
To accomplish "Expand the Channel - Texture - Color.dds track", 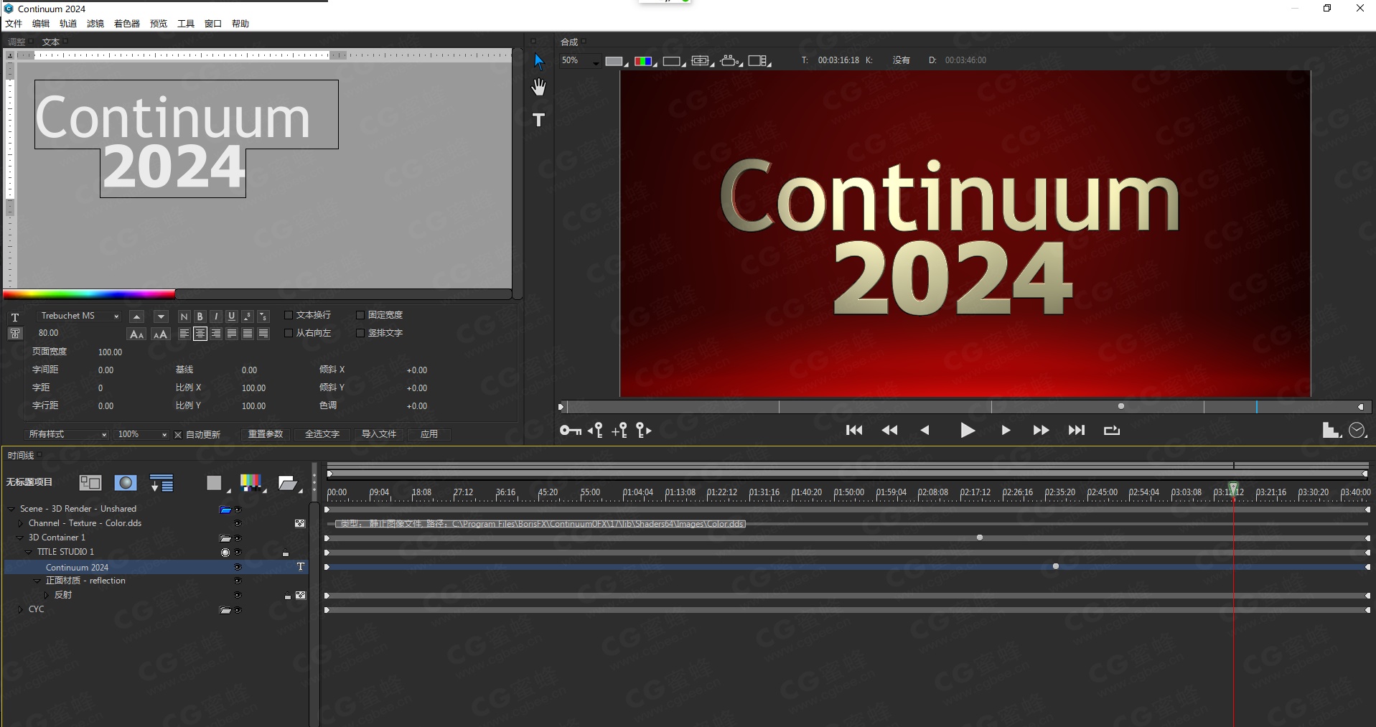I will coord(20,523).
